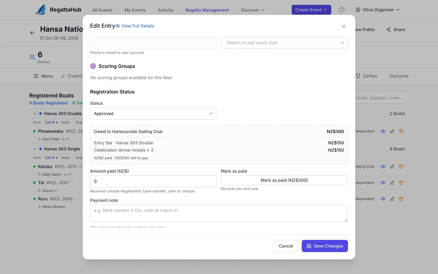The image size is (438, 274).
Task: Expand the Discover menu
Action: (252, 10)
